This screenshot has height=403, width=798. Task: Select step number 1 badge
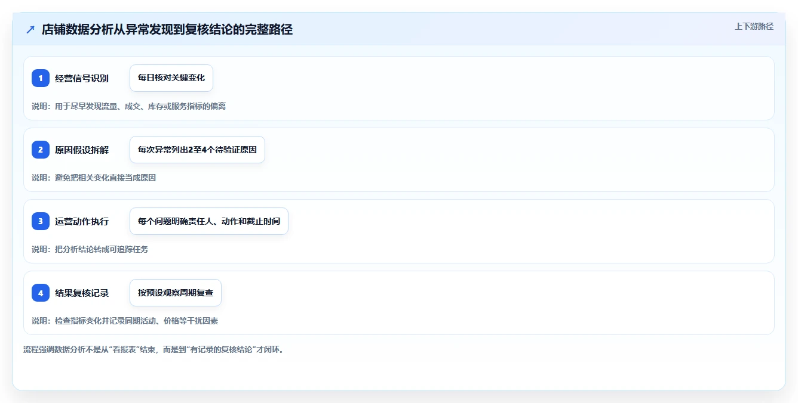41,78
